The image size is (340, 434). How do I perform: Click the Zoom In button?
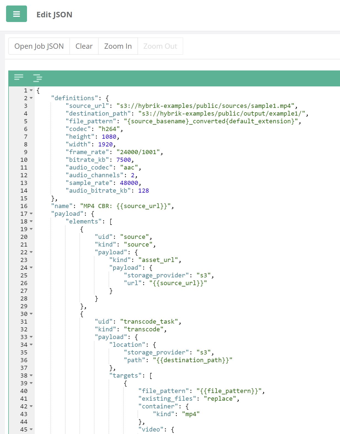[118, 46]
